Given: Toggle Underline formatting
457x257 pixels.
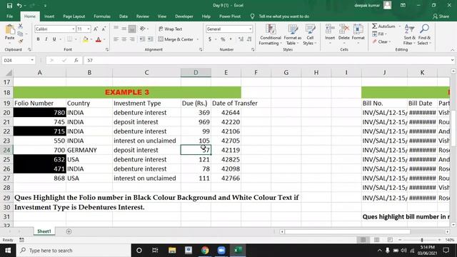Looking at the screenshot, I should click(x=54, y=39).
